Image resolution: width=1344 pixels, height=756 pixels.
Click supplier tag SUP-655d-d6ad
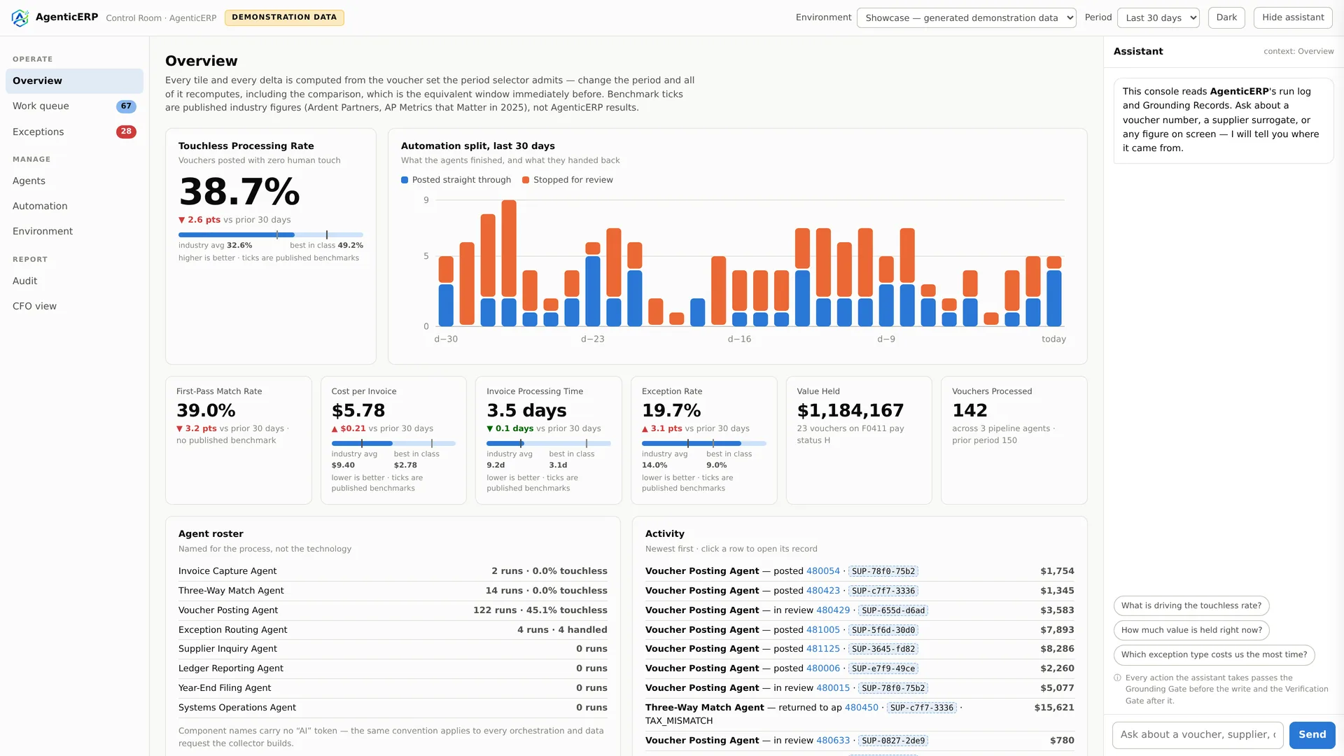pos(893,610)
